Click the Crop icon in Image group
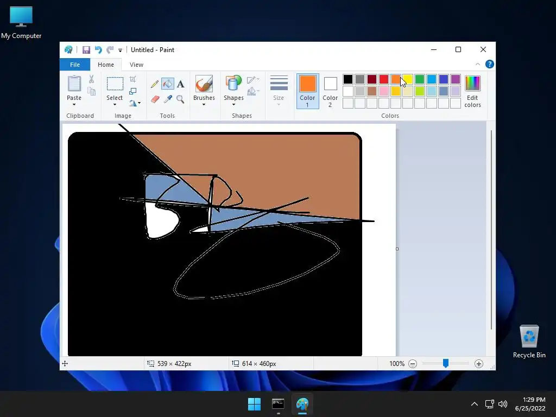The height and width of the screenshot is (417, 556). pos(133,79)
